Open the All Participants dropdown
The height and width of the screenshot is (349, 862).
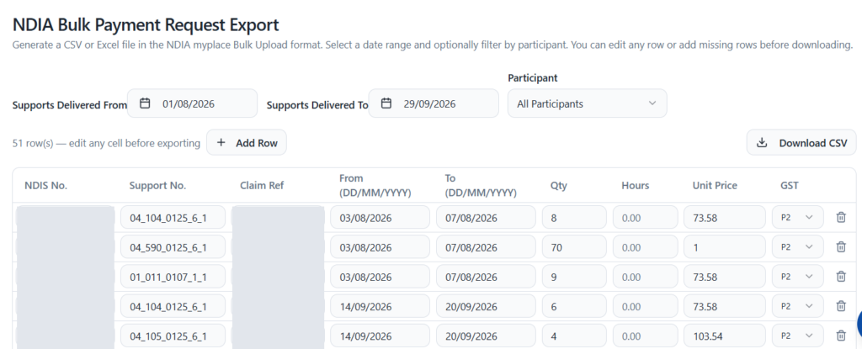tap(587, 103)
